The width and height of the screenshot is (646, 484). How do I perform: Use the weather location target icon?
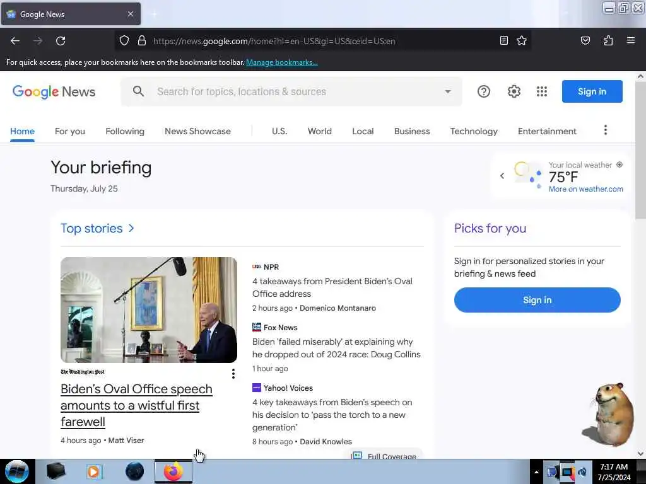pos(620,164)
